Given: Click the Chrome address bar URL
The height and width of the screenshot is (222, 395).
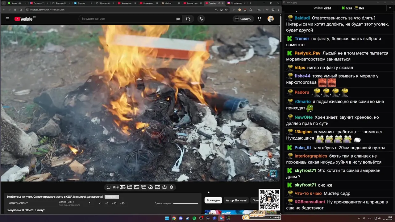Looking at the screenshot, I should point(47,10).
